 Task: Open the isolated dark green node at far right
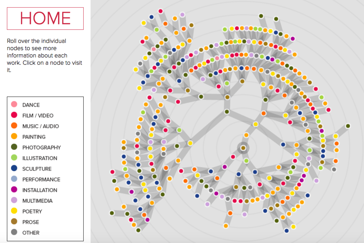pyautogui.click(x=348, y=126)
